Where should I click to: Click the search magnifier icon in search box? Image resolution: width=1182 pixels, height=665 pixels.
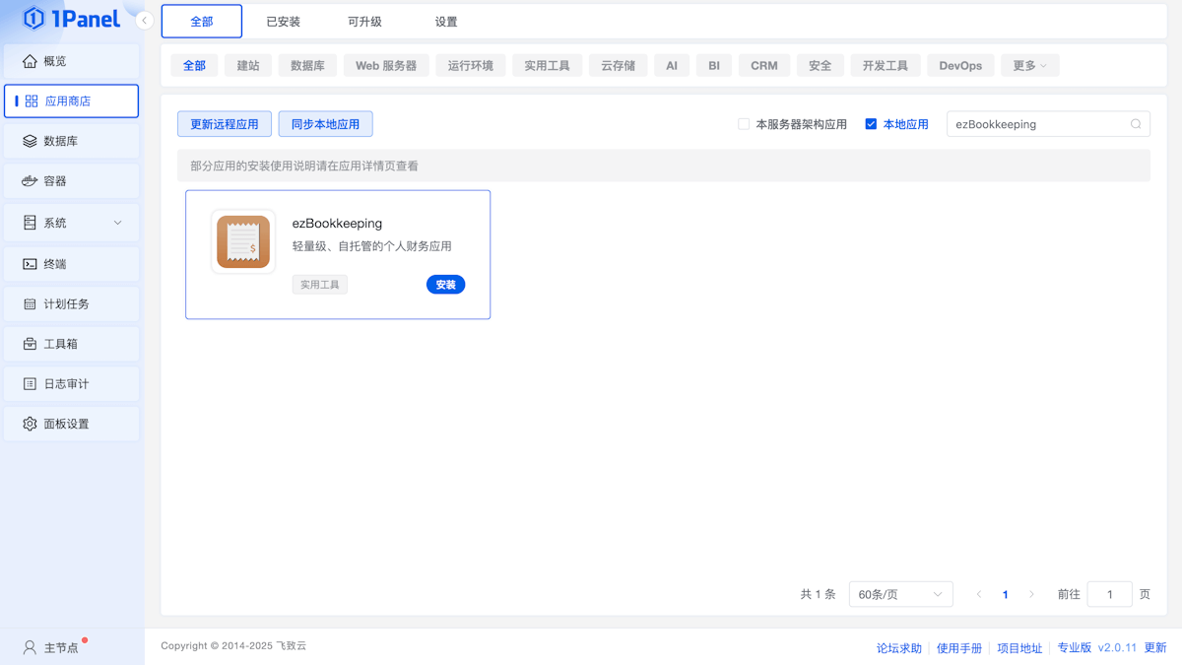point(1136,124)
